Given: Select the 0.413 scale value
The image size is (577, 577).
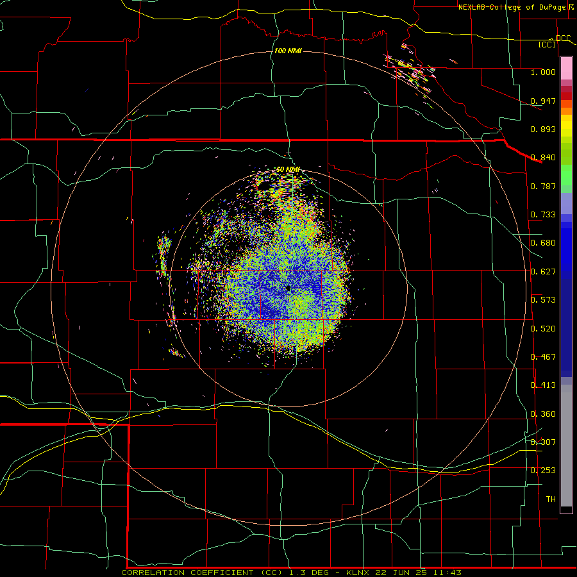Looking at the screenshot, I should (x=543, y=385).
